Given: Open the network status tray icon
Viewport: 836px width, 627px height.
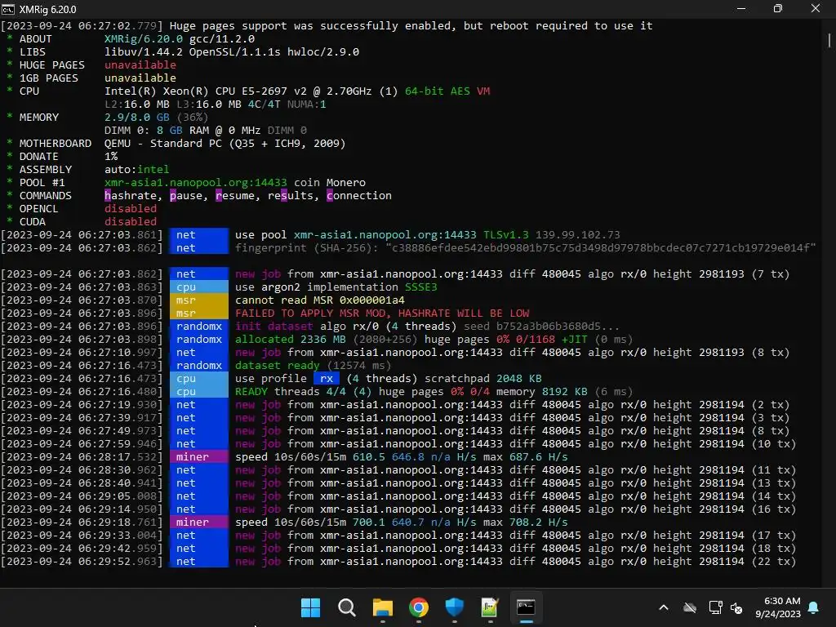Looking at the screenshot, I should pos(715,607).
